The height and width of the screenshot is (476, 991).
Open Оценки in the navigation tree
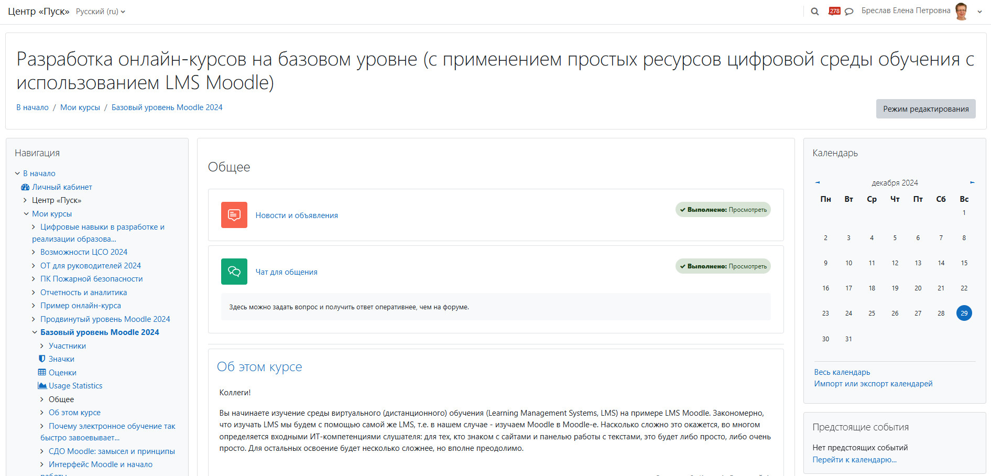pos(62,373)
